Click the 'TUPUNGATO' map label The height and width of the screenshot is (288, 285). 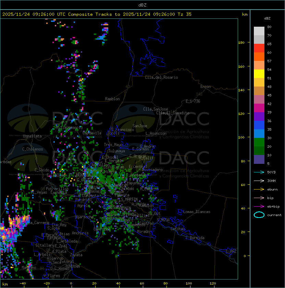coord(55,238)
